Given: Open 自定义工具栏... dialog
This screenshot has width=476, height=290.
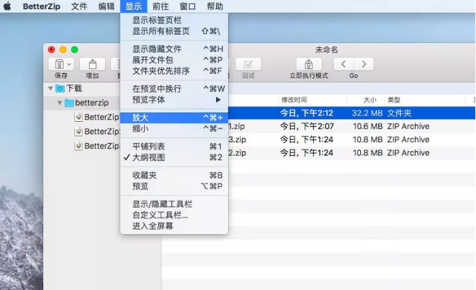Looking at the screenshot, I should (x=174, y=215).
